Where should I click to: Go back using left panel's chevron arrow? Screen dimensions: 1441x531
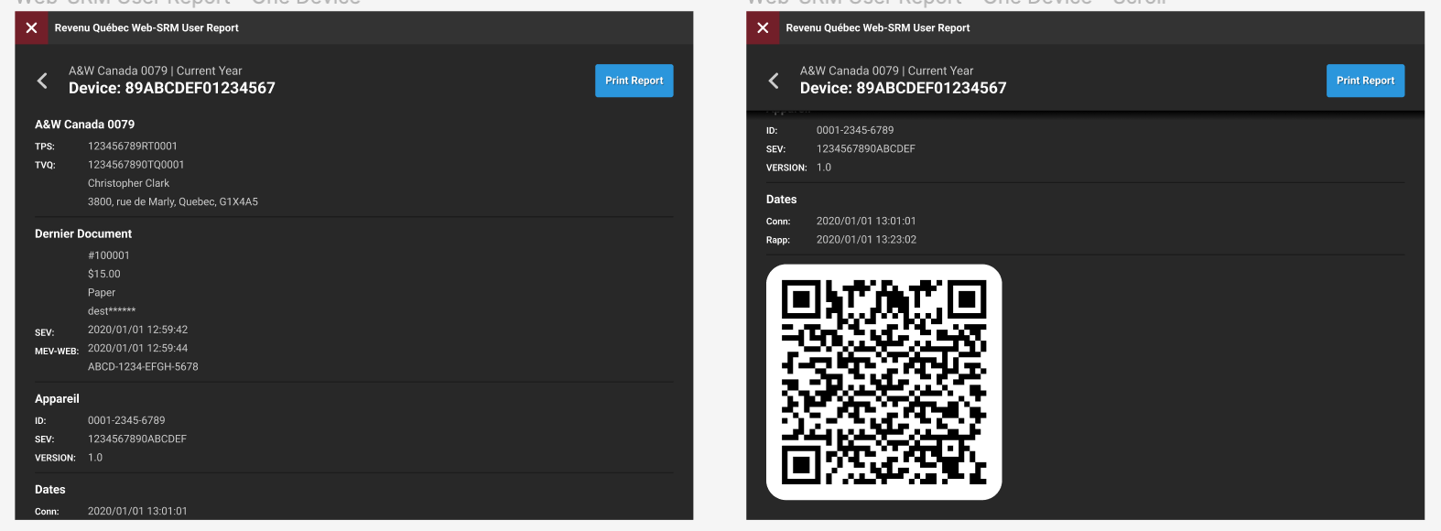click(42, 81)
